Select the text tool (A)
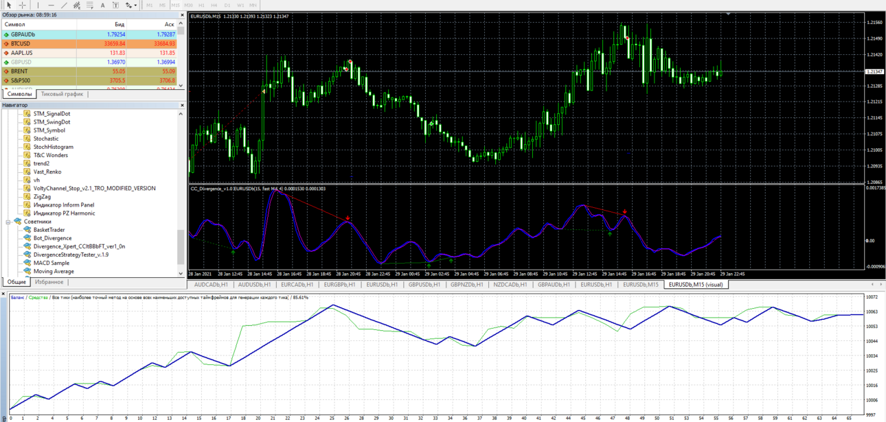 pyautogui.click(x=103, y=5)
